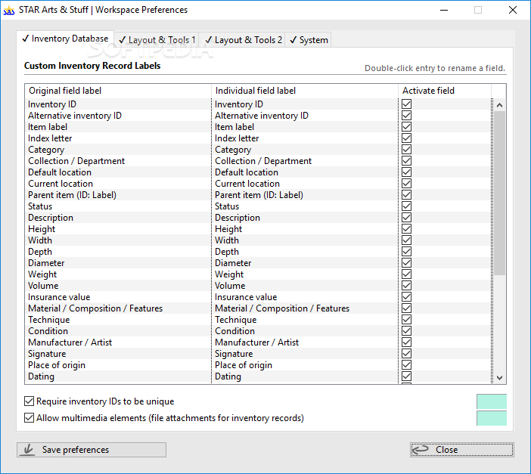Click the list scrollbar down arrow
The image size is (531, 474).
[499, 377]
